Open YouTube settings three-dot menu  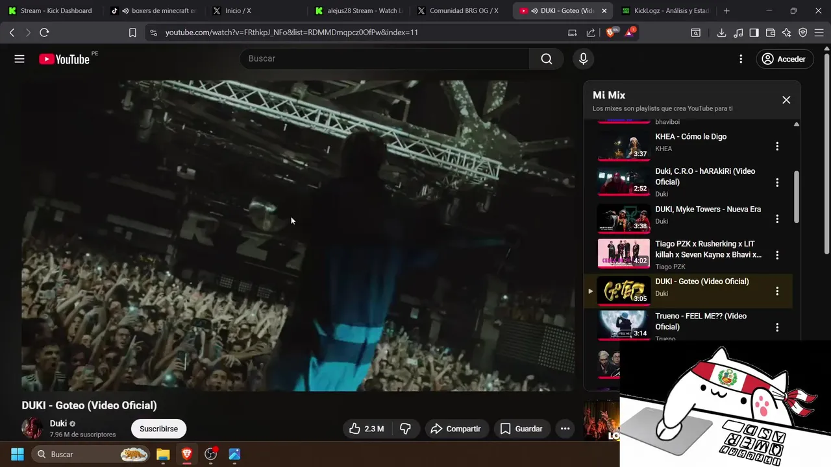(741, 59)
